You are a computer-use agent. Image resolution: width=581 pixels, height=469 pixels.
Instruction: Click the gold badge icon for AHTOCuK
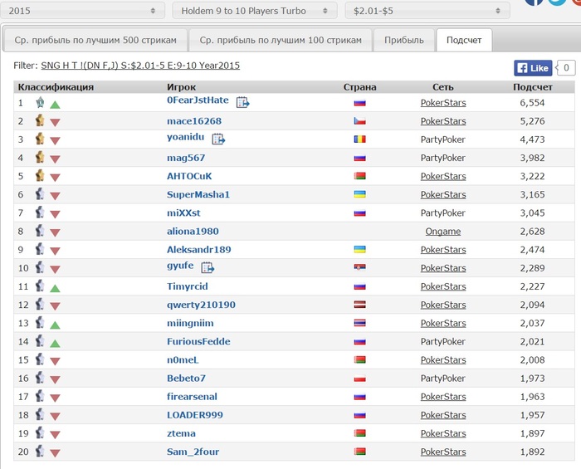click(40, 175)
